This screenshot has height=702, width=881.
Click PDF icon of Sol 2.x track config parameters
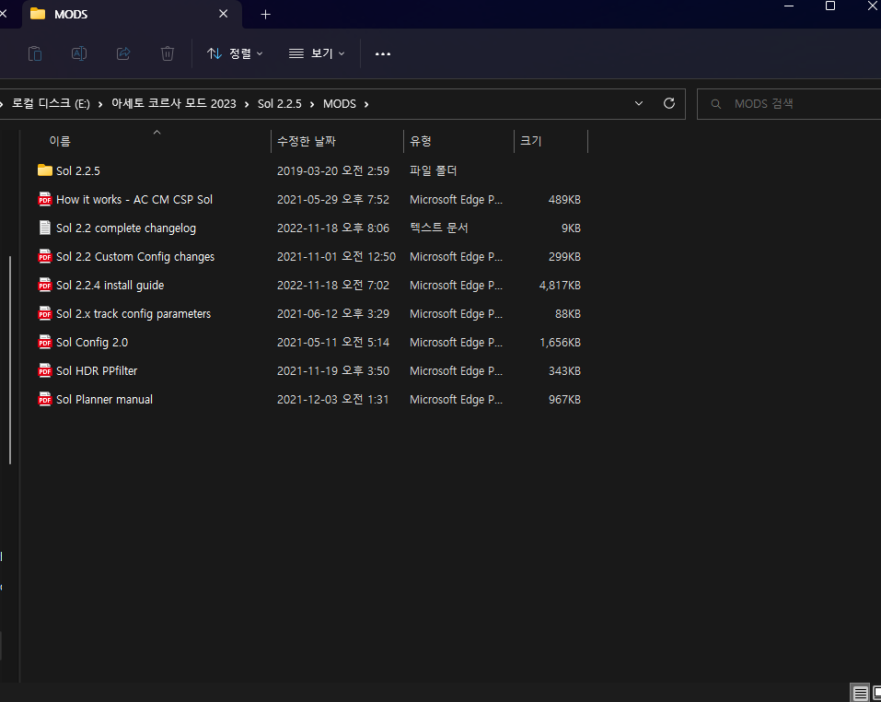click(x=45, y=313)
